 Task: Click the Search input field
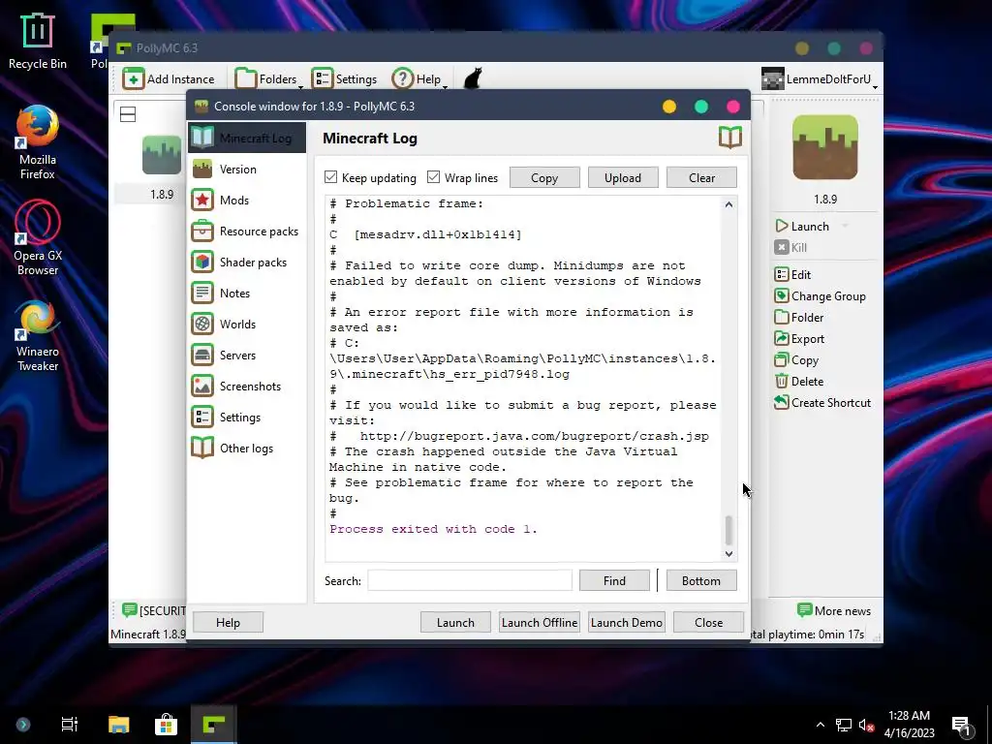(470, 581)
